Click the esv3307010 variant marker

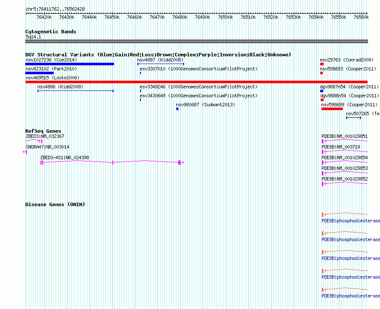(140, 73)
